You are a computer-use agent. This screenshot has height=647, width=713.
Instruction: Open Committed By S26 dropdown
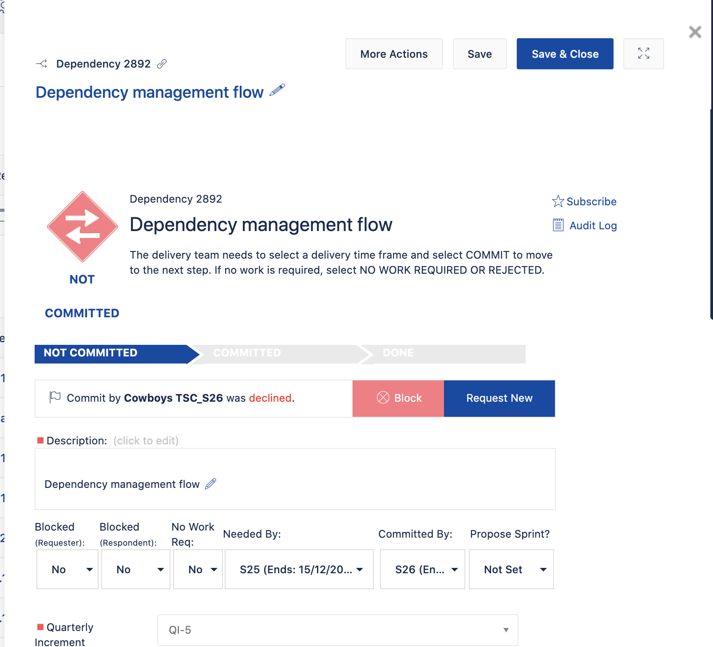(423, 569)
